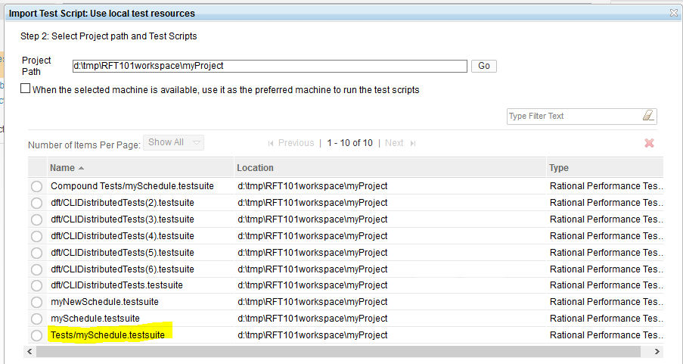
Task: Click the Project Path input field
Action: pos(269,66)
